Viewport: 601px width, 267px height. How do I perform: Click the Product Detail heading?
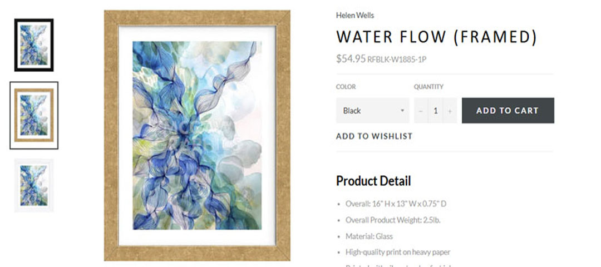pos(373,181)
